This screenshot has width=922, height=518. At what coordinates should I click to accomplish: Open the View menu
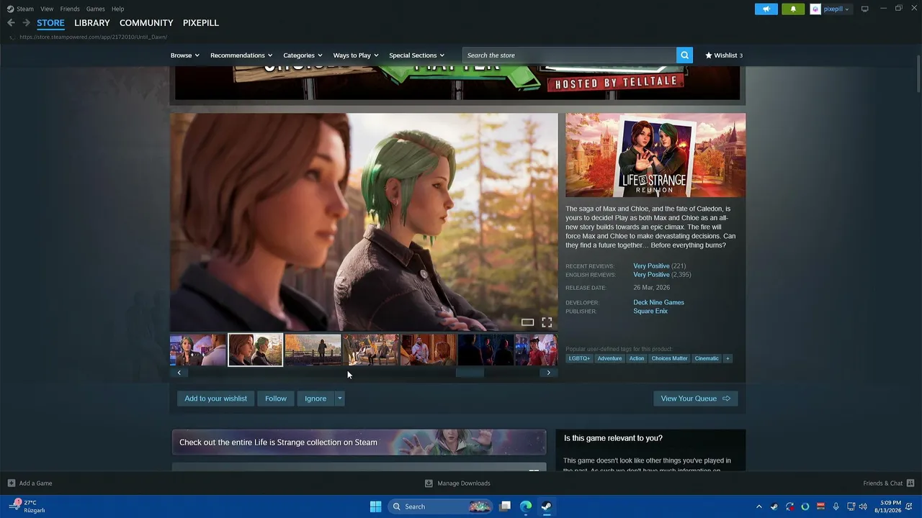point(47,9)
